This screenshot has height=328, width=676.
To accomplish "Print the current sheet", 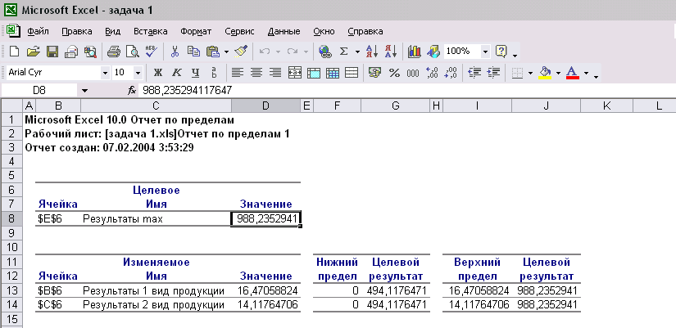I will [113, 52].
